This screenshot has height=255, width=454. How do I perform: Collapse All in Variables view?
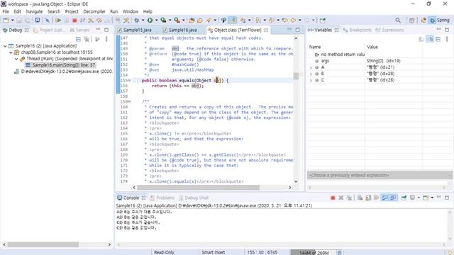[438, 39]
